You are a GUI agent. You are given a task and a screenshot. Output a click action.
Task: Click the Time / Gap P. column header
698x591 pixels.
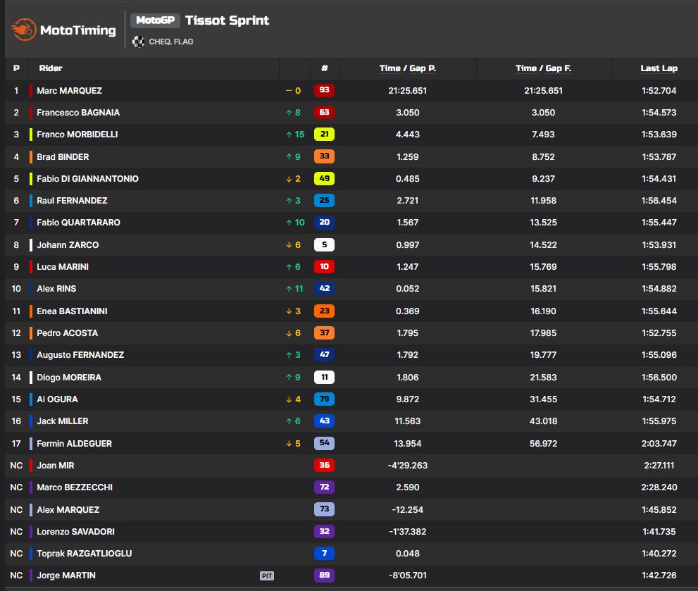coord(407,68)
